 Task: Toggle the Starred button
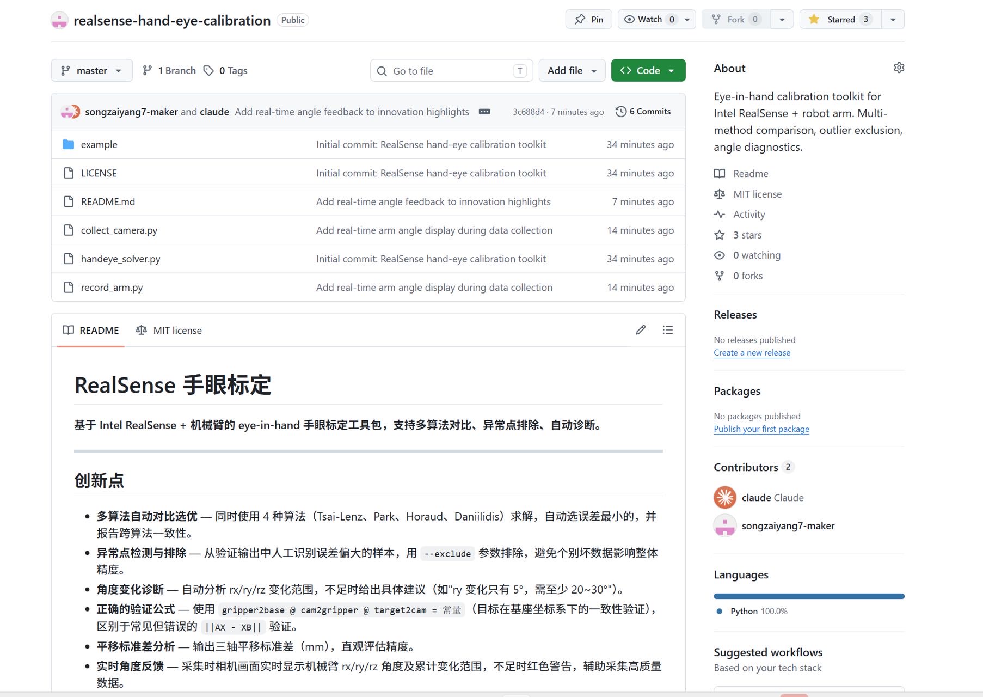[x=840, y=19]
